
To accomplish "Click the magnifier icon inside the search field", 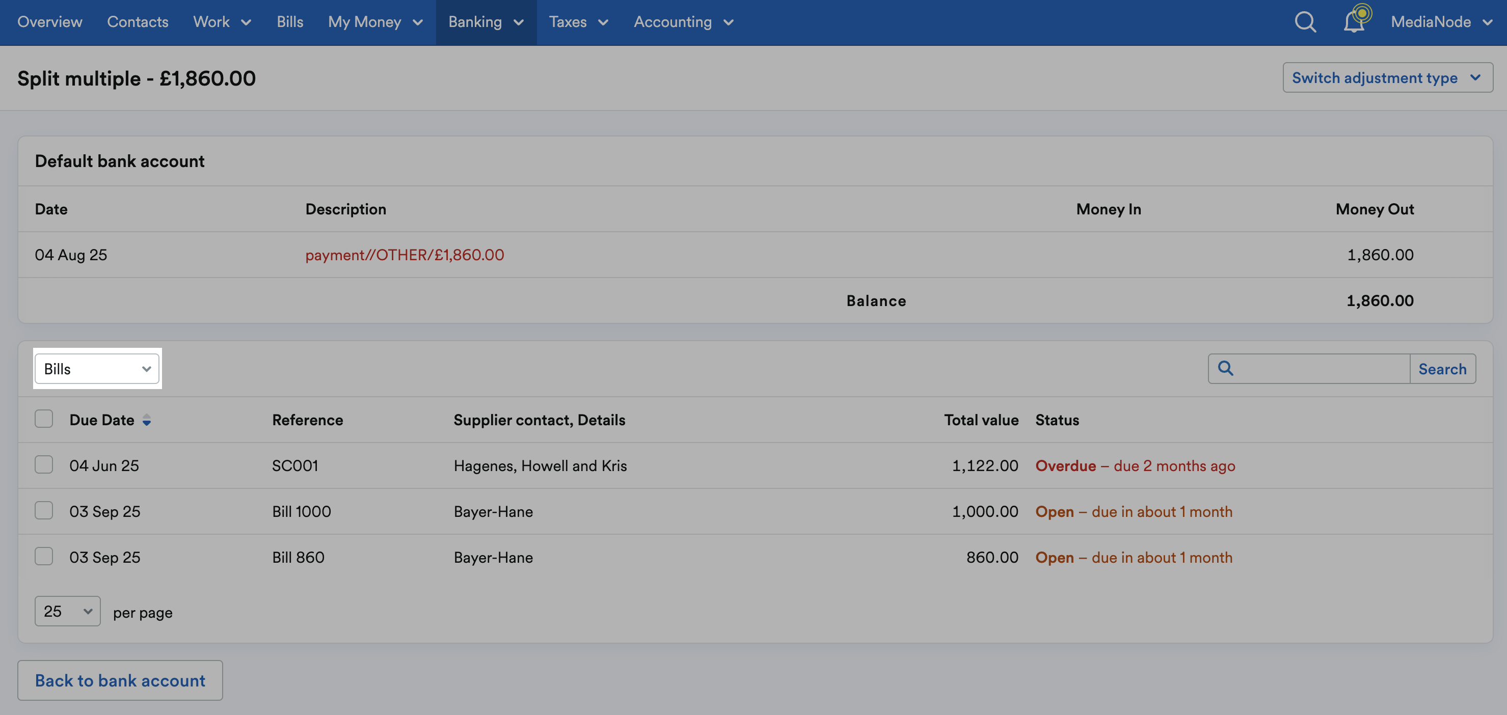I will pos(1226,368).
